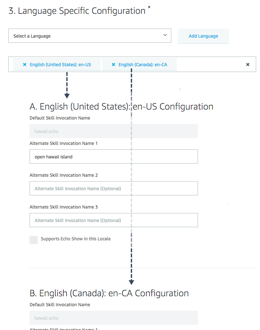The width and height of the screenshot is (260, 330).
Task: Click the "Alternate Skill Invocation Name 3" label
Action: [x=64, y=207]
